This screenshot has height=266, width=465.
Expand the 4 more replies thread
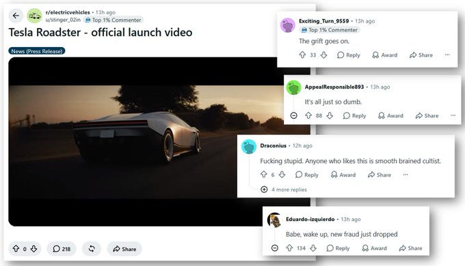284,190
